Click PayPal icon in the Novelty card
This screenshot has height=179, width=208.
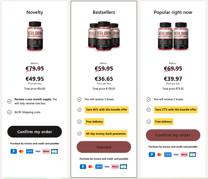(x=14, y=151)
